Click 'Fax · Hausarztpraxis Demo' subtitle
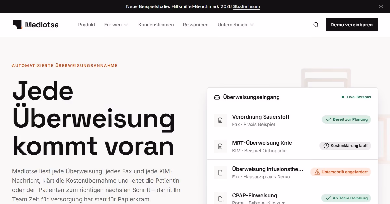 tap(261, 177)
